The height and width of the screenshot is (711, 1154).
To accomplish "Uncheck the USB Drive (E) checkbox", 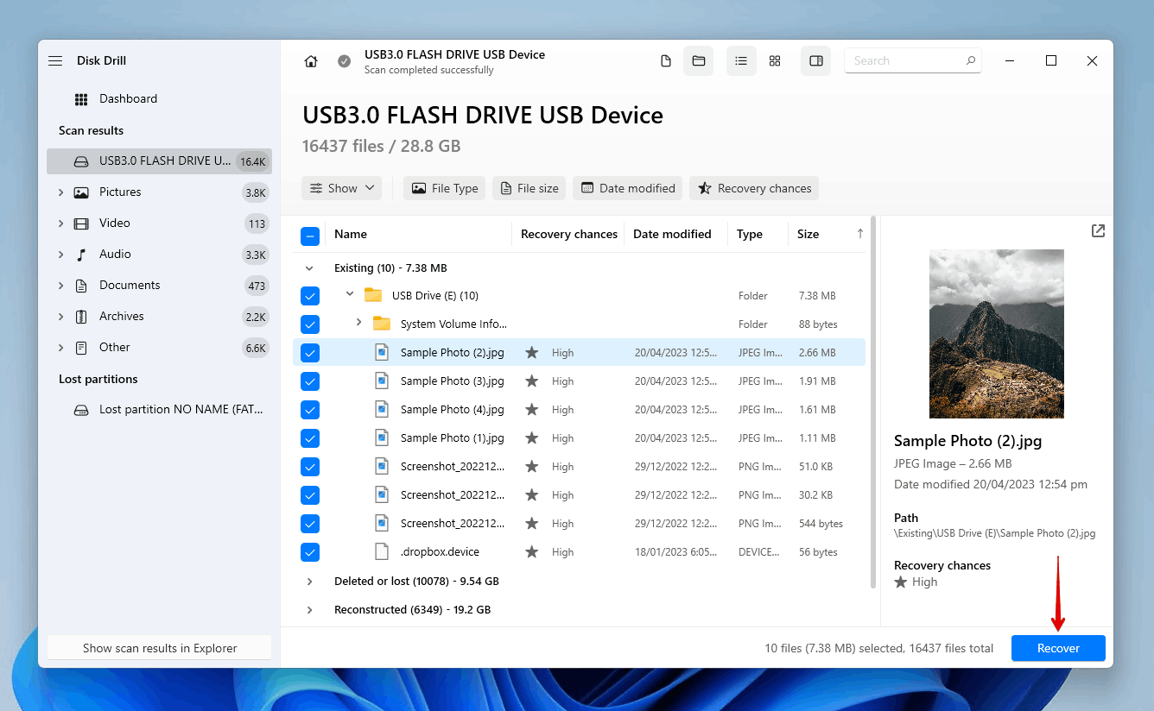I will point(310,296).
